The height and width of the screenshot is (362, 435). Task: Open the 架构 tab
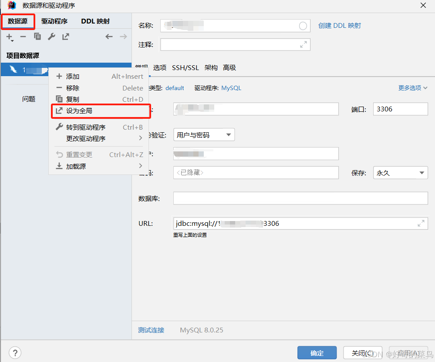click(211, 67)
